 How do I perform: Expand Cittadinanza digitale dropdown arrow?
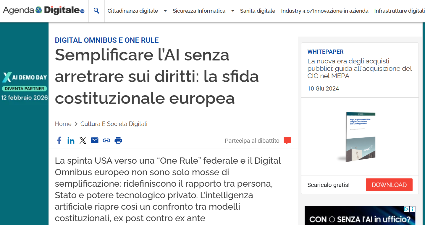165,11
